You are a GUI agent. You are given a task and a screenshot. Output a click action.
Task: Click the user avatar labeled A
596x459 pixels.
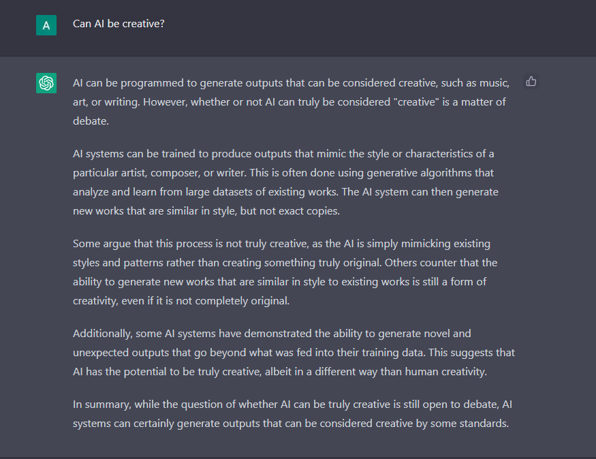46,25
